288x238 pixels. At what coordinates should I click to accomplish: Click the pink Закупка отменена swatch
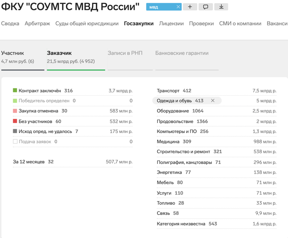coord(15,111)
